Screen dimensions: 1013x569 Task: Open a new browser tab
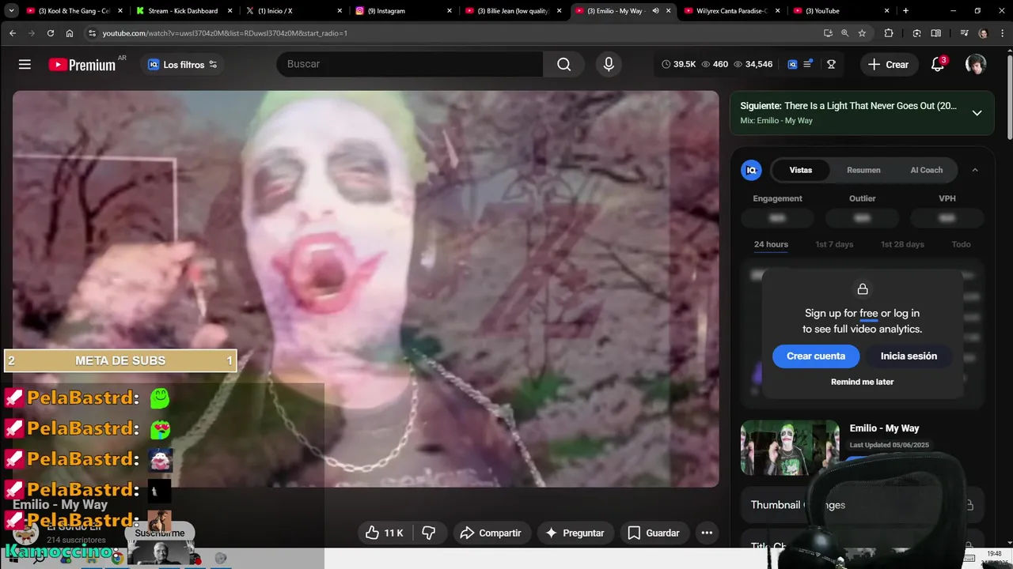tap(905, 11)
